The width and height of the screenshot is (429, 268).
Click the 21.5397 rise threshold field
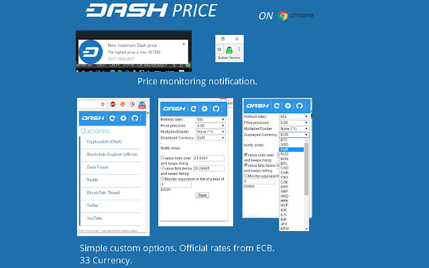(x=208, y=158)
